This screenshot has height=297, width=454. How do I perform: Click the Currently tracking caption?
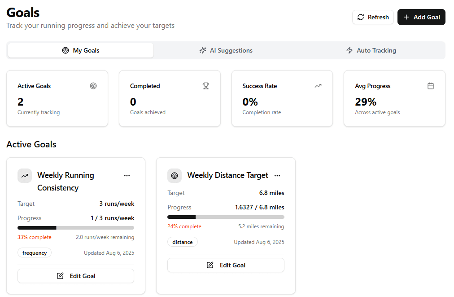click(x=39, y=112)
